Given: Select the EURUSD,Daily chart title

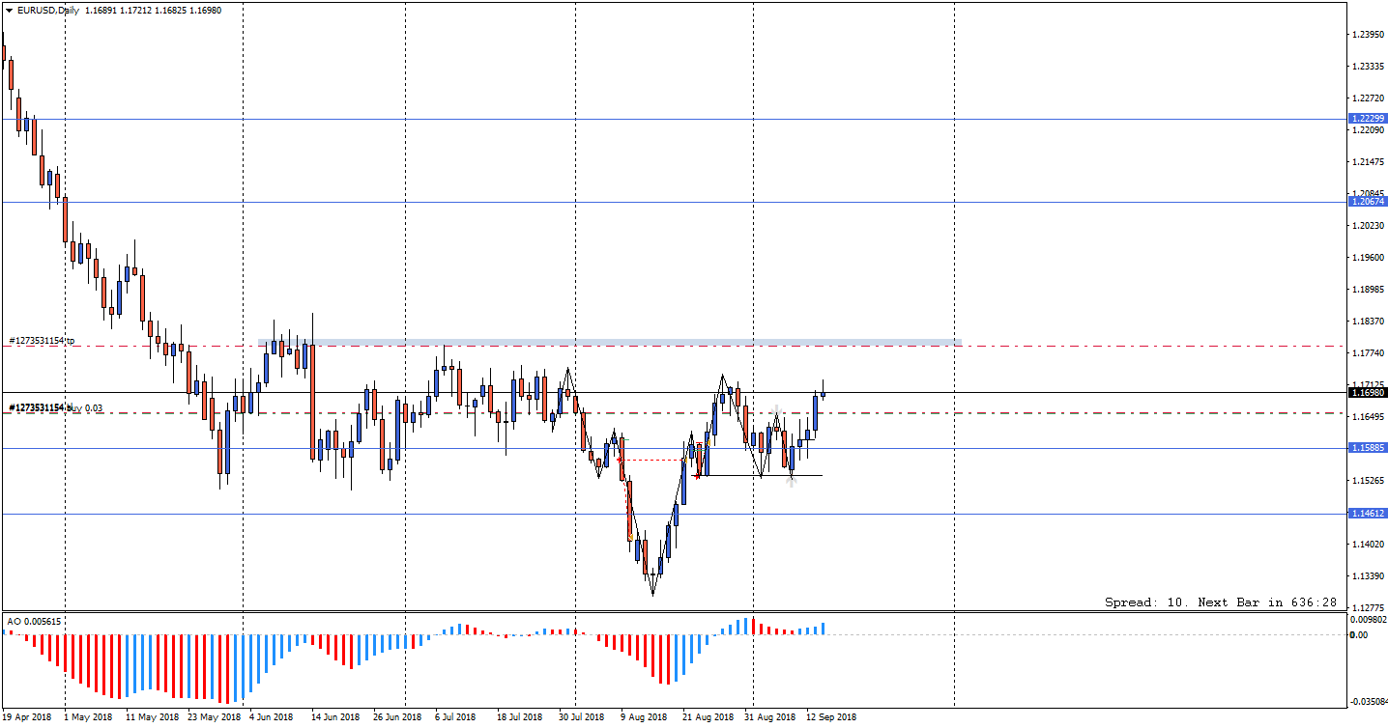Looking at the screenshot, I should [49, 11].
